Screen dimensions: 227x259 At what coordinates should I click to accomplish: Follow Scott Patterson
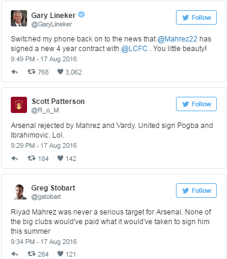[196, 104]
